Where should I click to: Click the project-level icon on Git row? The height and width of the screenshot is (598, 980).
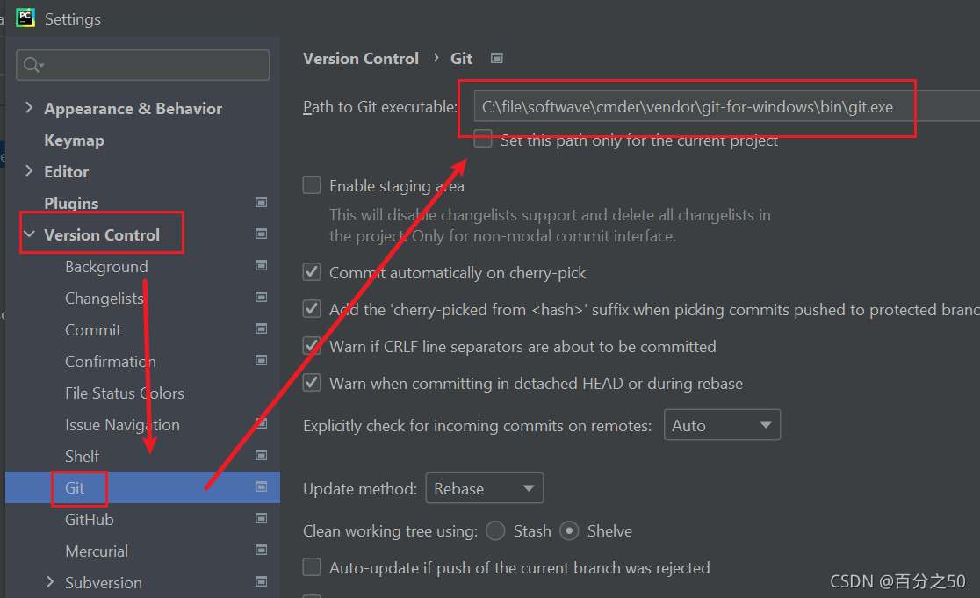(262, 486)
